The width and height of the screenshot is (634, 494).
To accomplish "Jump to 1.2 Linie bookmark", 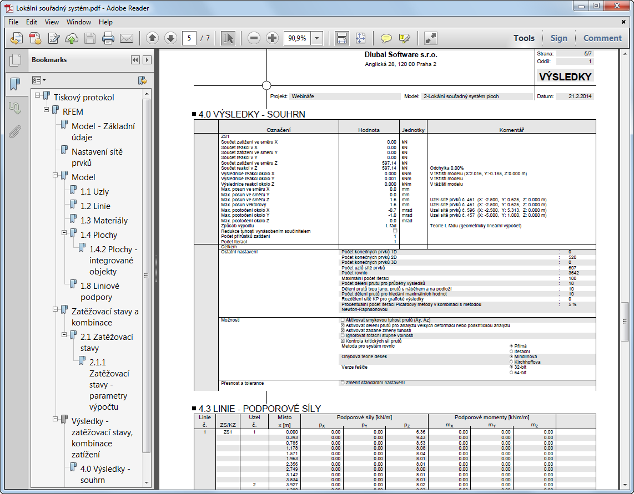I will tap(95, 206).
